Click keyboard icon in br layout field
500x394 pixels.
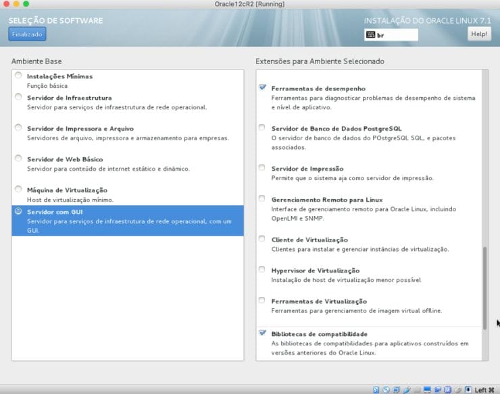[x=370, y=34]
